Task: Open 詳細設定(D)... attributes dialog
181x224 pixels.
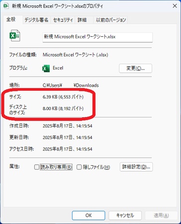Action: [x=136, y=167]
